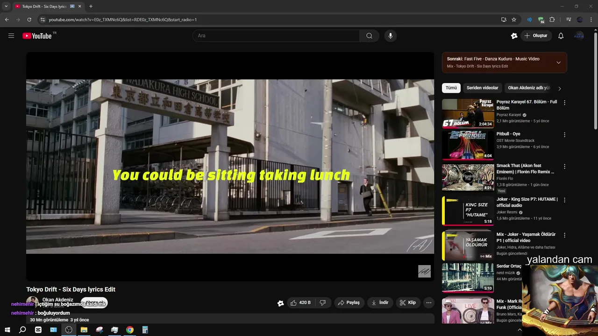Select the Seriden videolar chip
Screen dimensions: 598x336
pos(482,88)
